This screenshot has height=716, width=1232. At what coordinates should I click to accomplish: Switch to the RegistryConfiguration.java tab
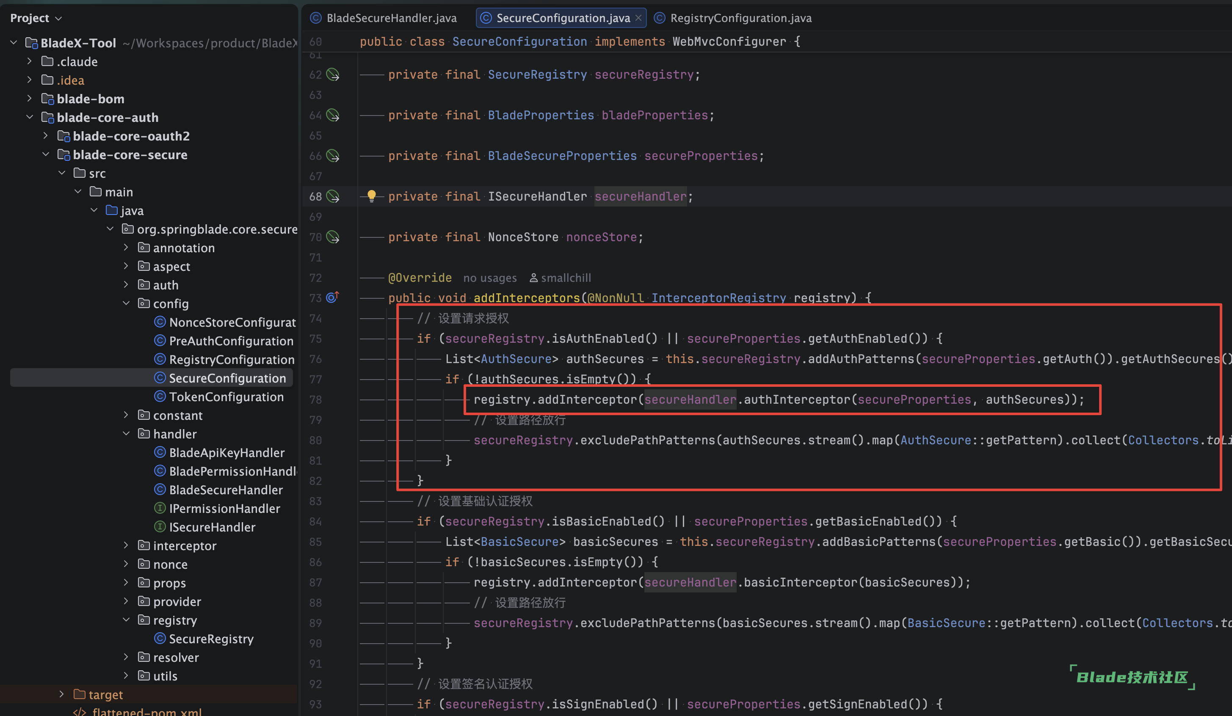[740, 18]
